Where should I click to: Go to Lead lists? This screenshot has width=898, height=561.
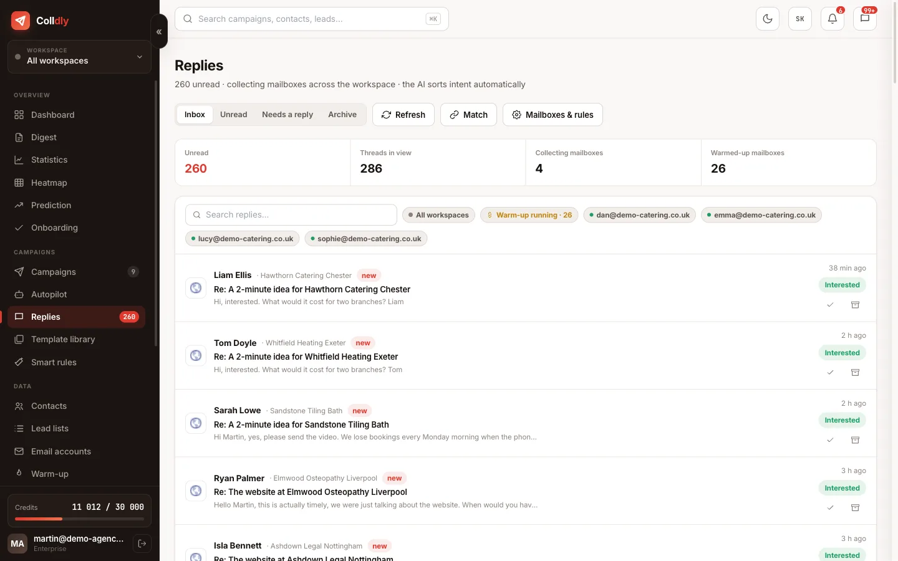(x=76, y=428)
